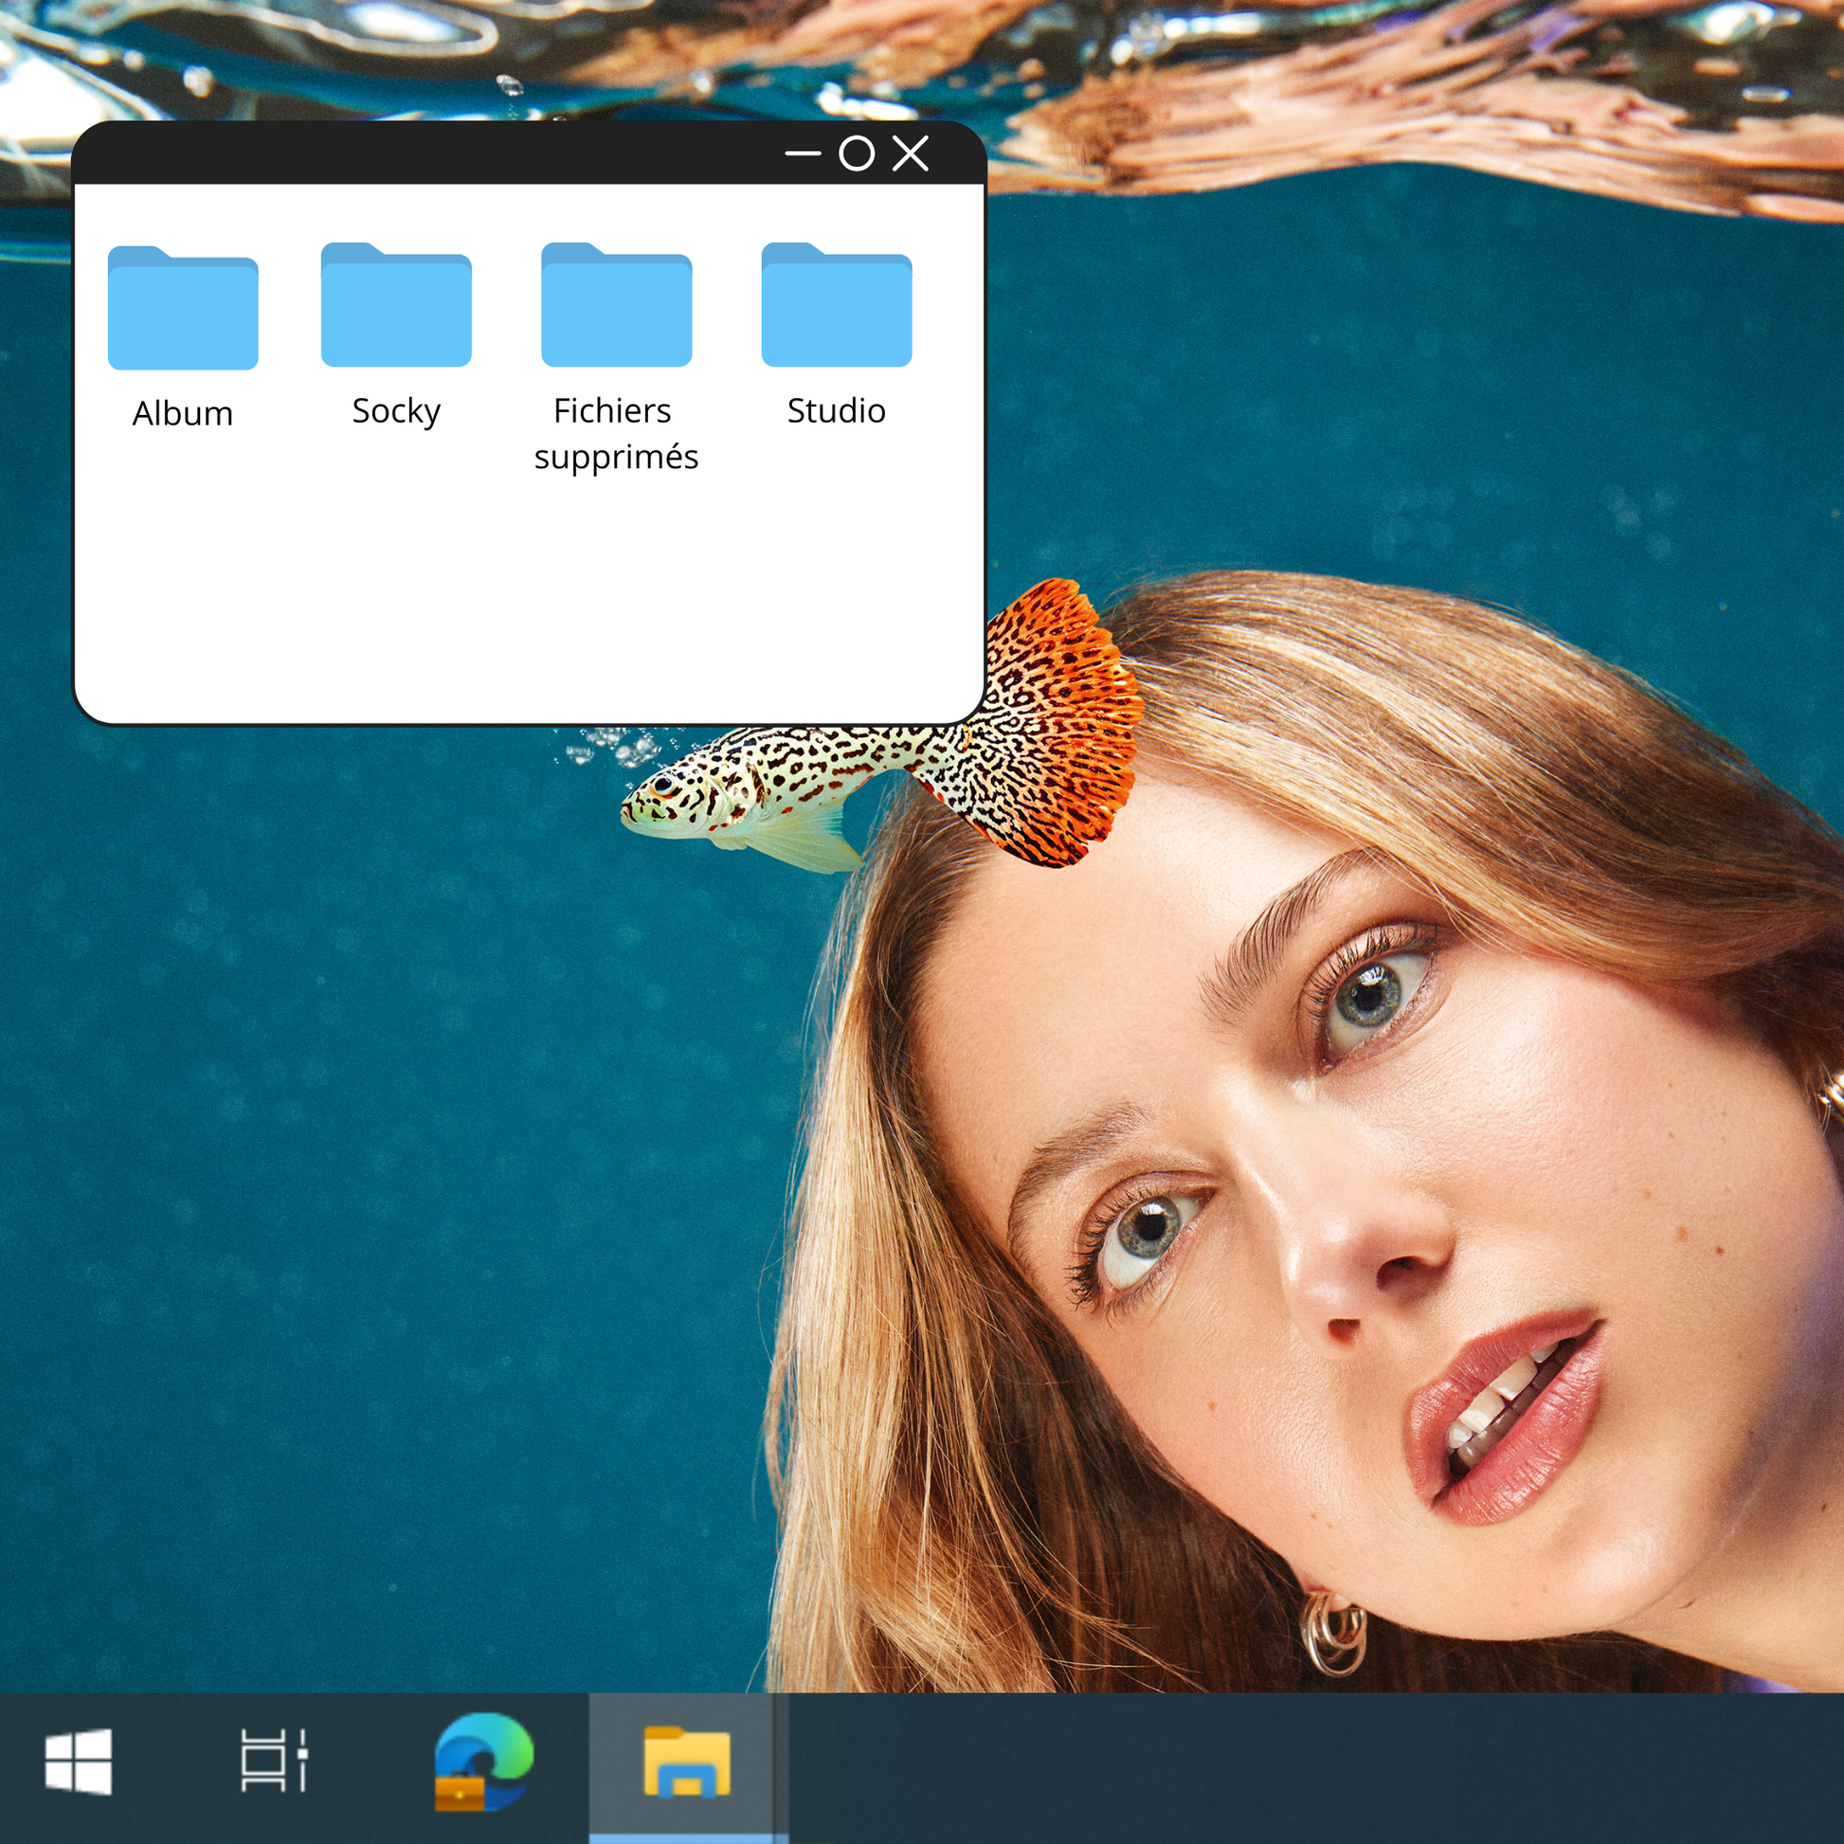
Task: Open the Fichiers supprimés folder icon
Action: [616, 304]
